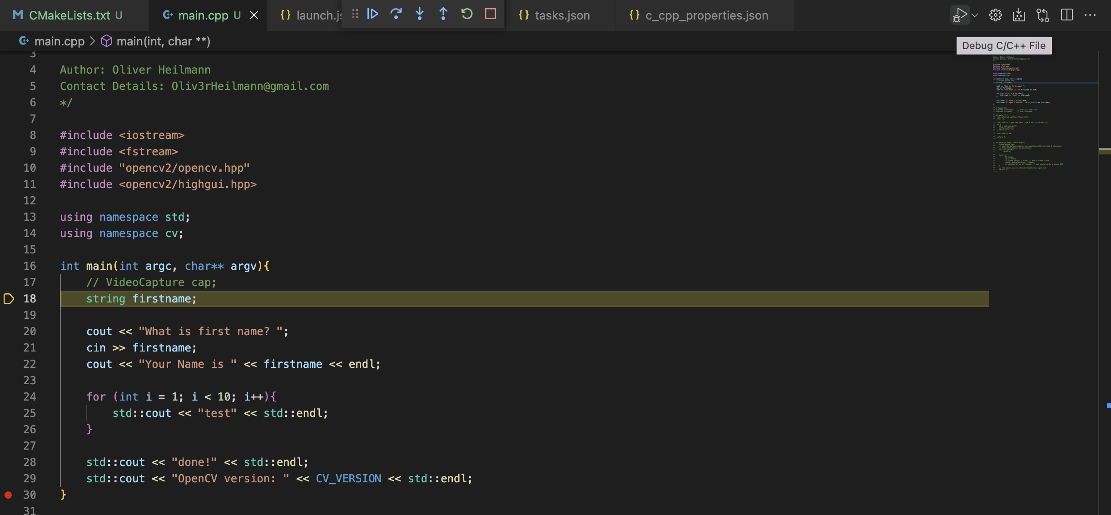Open the tasks.json tab
Screen dimensions: 1111x515
[x=562, y=15]
